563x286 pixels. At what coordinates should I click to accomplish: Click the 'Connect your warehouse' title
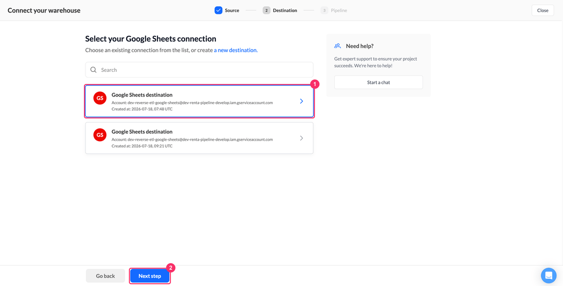tap(44, 10)
